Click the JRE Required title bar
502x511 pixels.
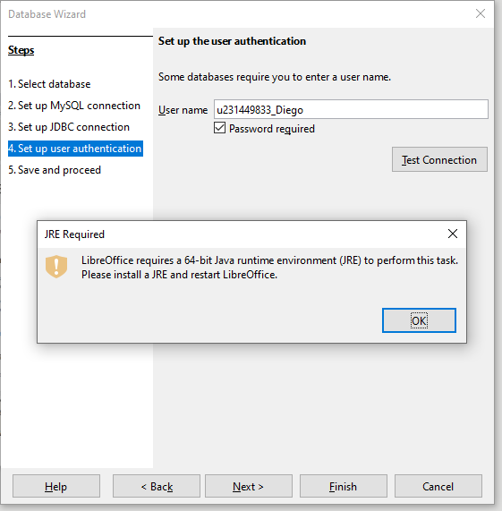point(241,234)
